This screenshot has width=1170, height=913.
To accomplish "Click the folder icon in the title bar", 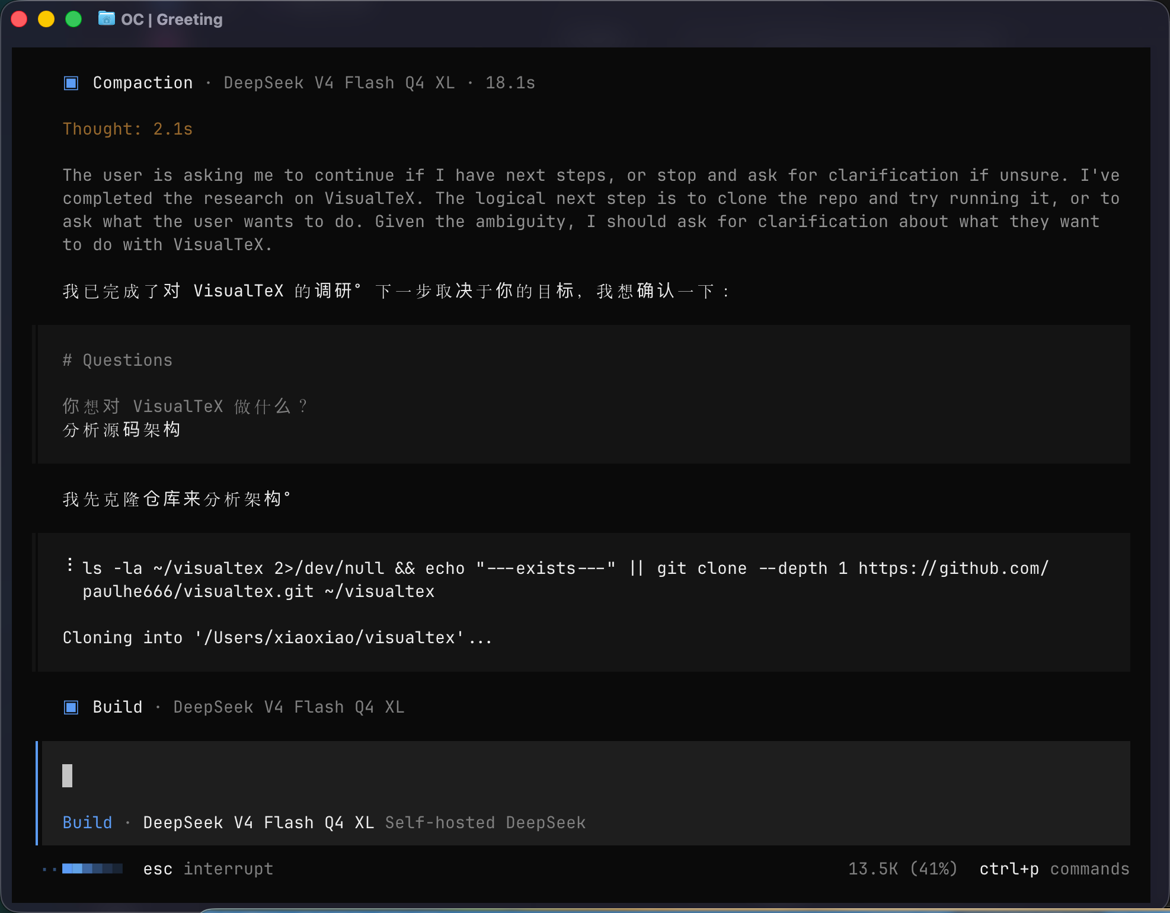I will pos(107,18).
